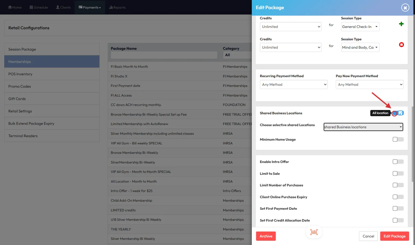Open Pay Now Payment Method dropdown
This screenshot has height=245, width=415.
click(x=369, y=84)
